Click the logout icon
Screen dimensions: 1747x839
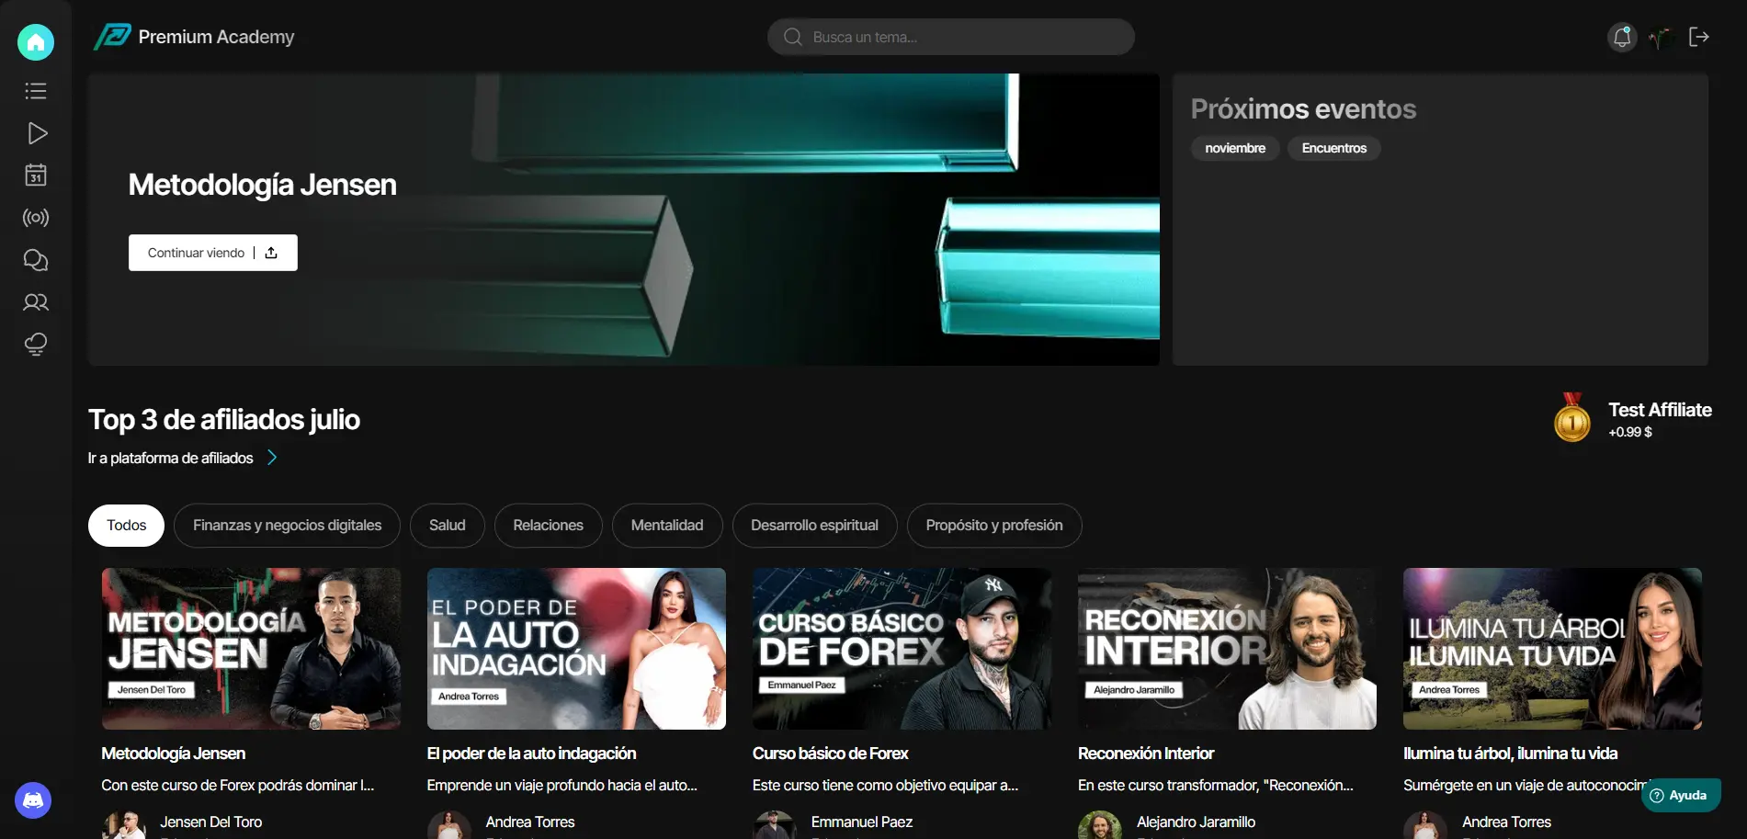click(x=1698, y=37)
